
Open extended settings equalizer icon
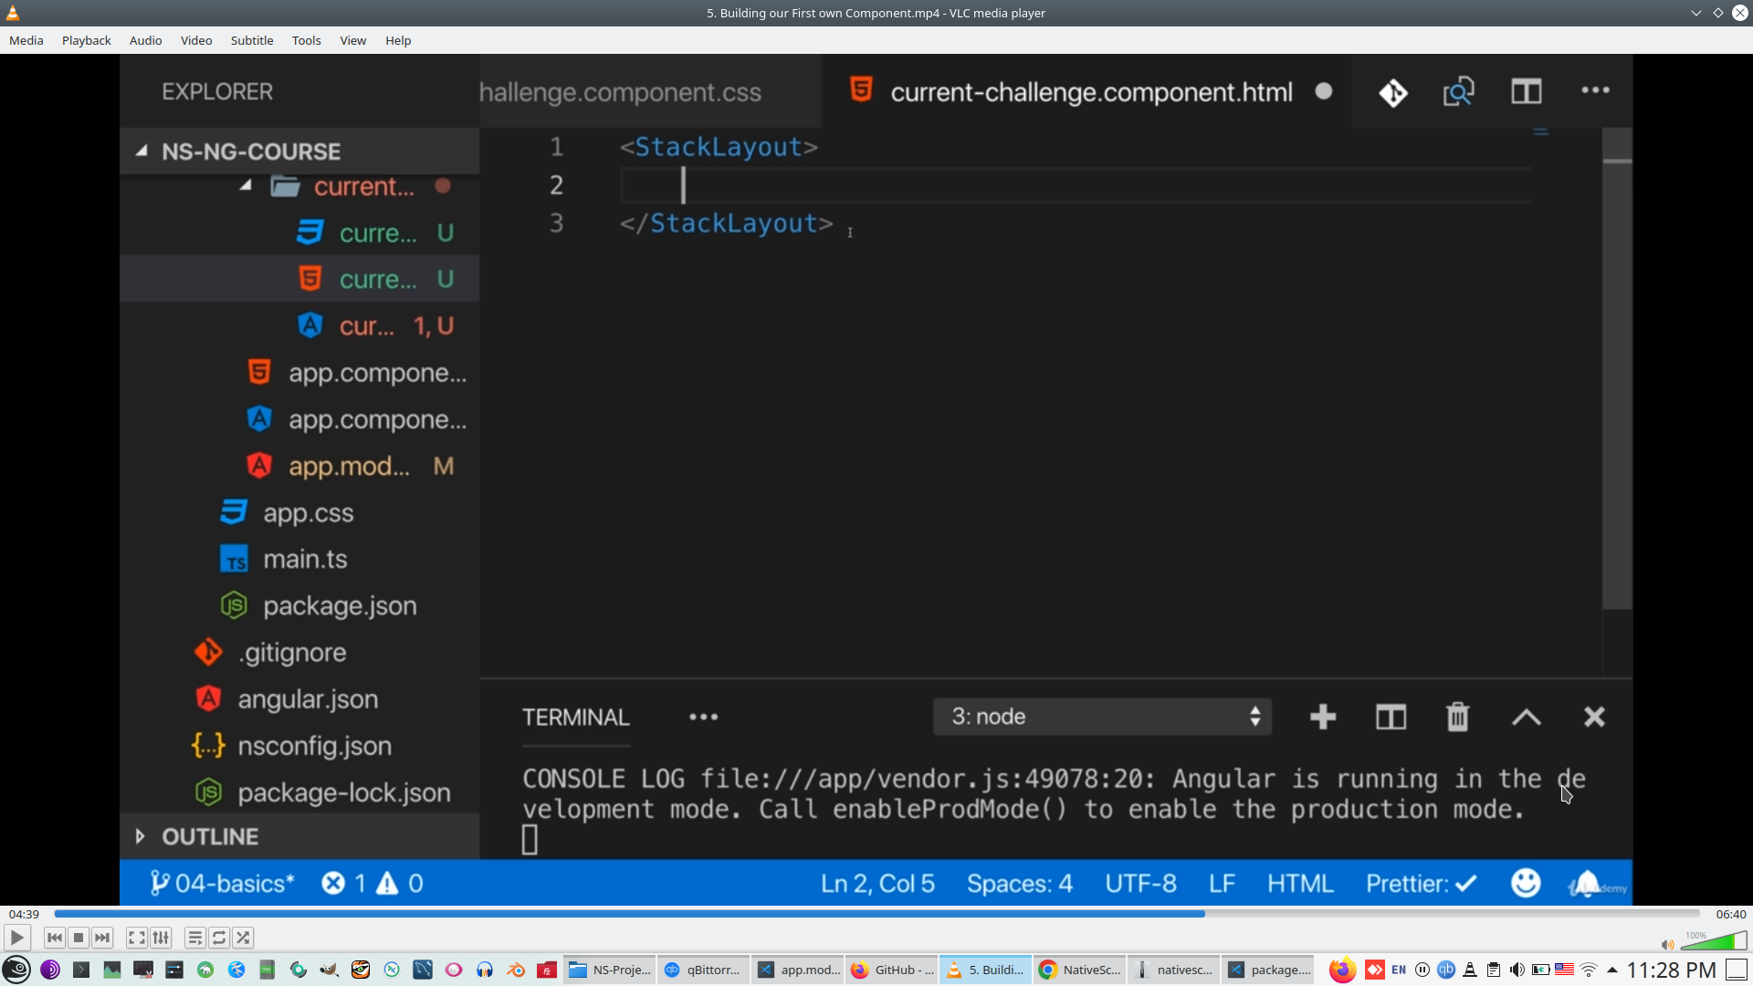pyautogui.click(x=161, y=938)
